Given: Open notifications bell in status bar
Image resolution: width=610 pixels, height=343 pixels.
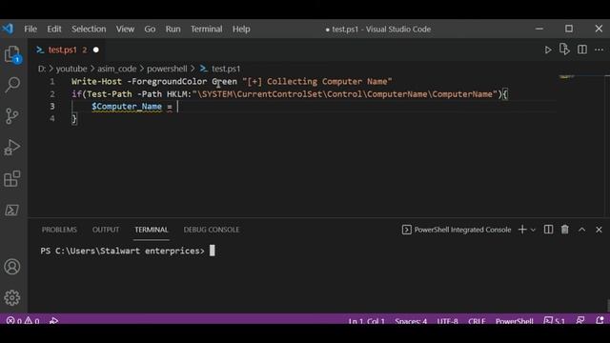Looking at the screenshot, I should coord(600,320).
